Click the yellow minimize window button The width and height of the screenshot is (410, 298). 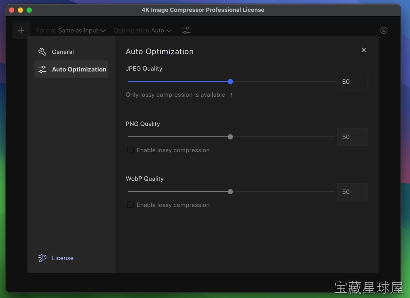coord(20,10)
